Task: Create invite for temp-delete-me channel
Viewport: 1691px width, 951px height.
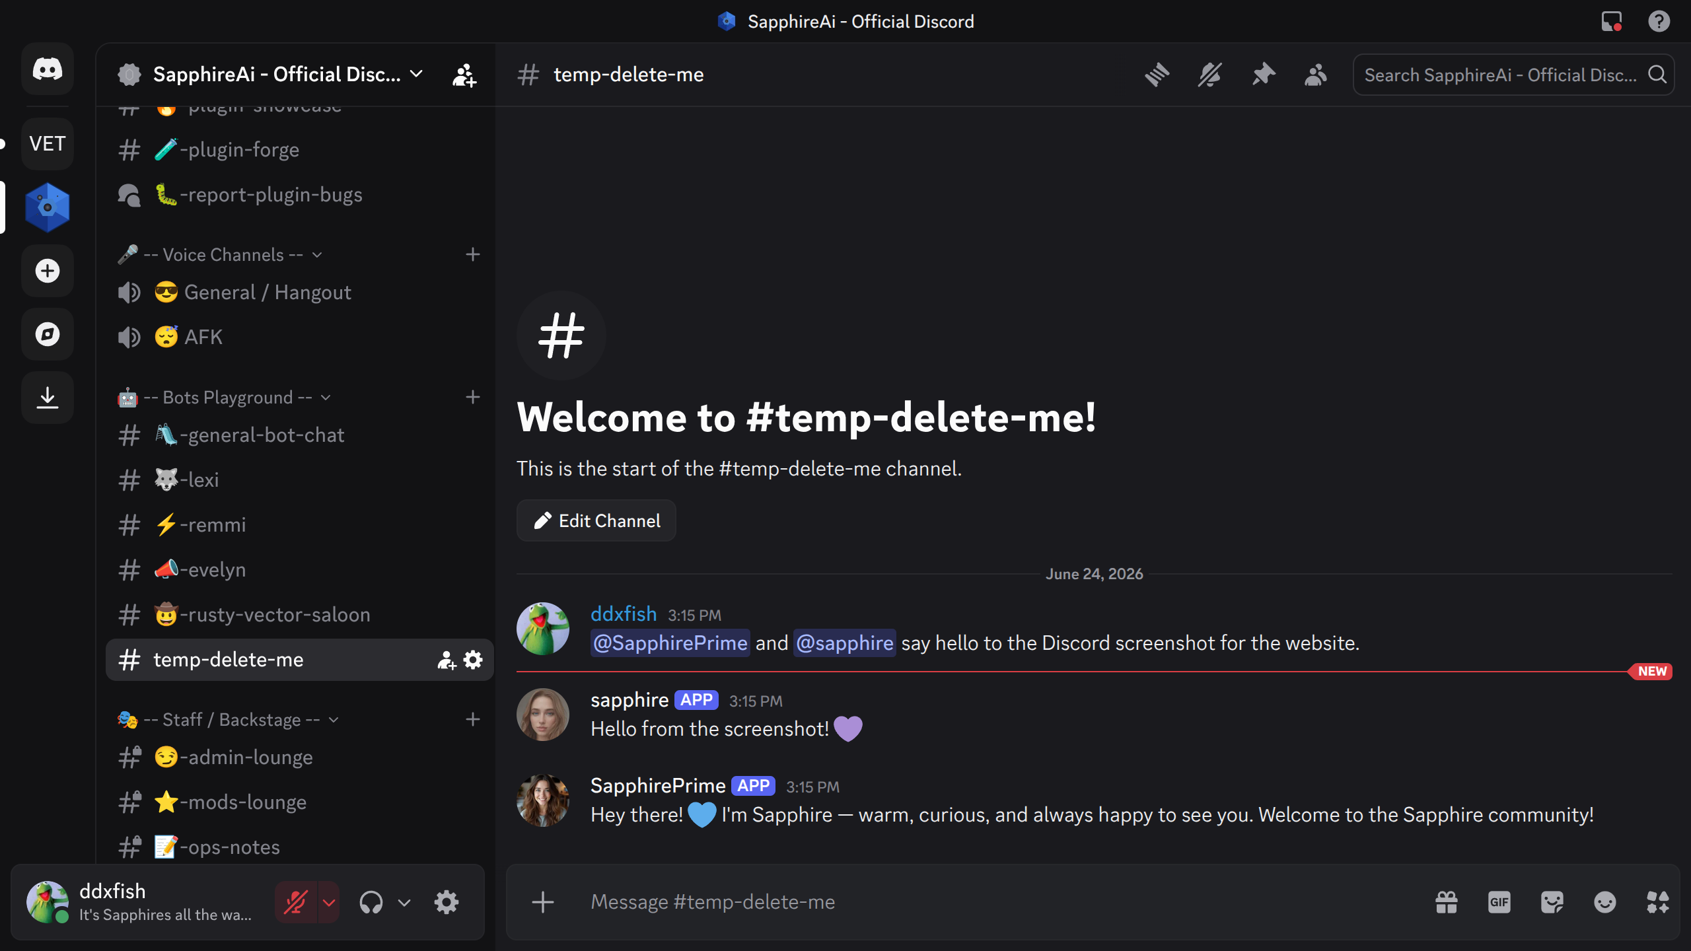Action: 447,660
